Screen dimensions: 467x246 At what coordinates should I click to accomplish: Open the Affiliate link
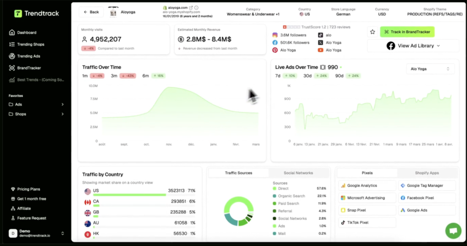pos(21,209)
